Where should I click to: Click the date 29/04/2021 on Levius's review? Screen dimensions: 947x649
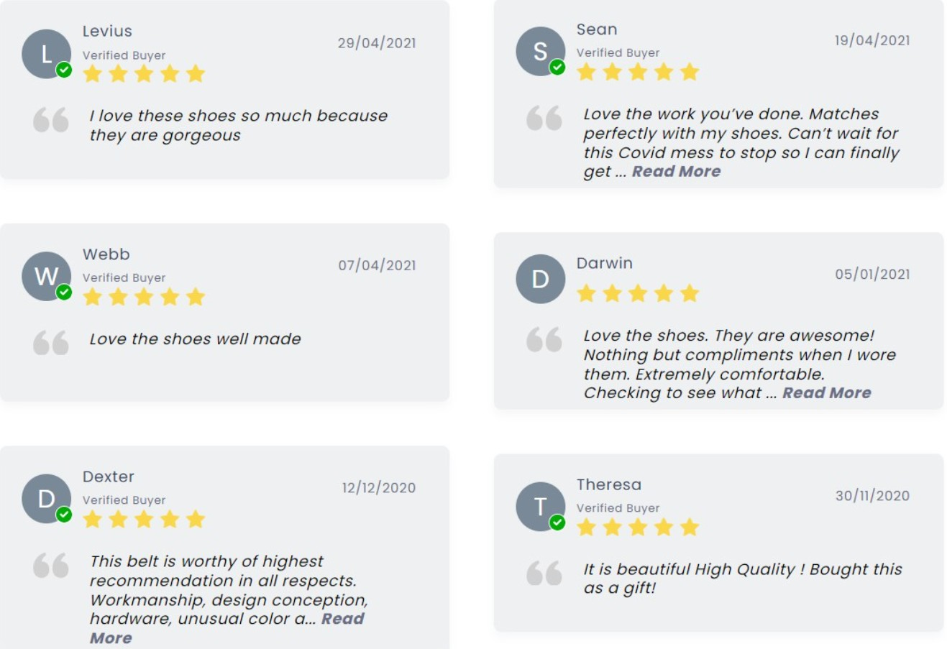click(377, 43)
